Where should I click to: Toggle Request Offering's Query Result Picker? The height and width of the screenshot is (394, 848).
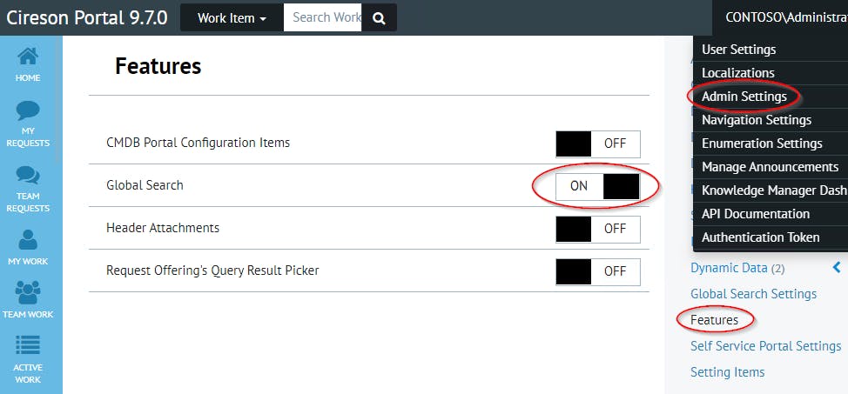(x=597, y=271)
